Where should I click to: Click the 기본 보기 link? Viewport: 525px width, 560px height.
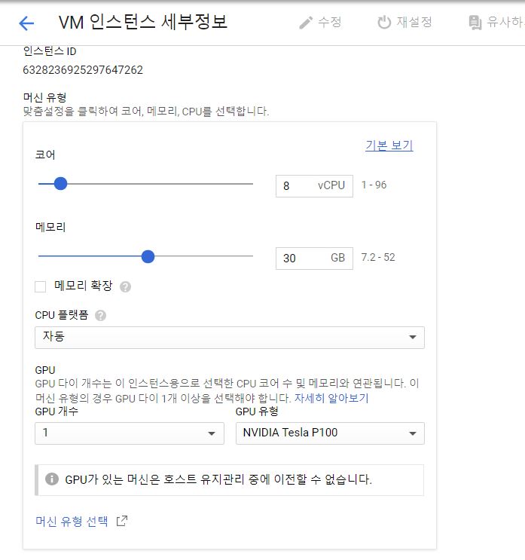(x=389, y=145)
